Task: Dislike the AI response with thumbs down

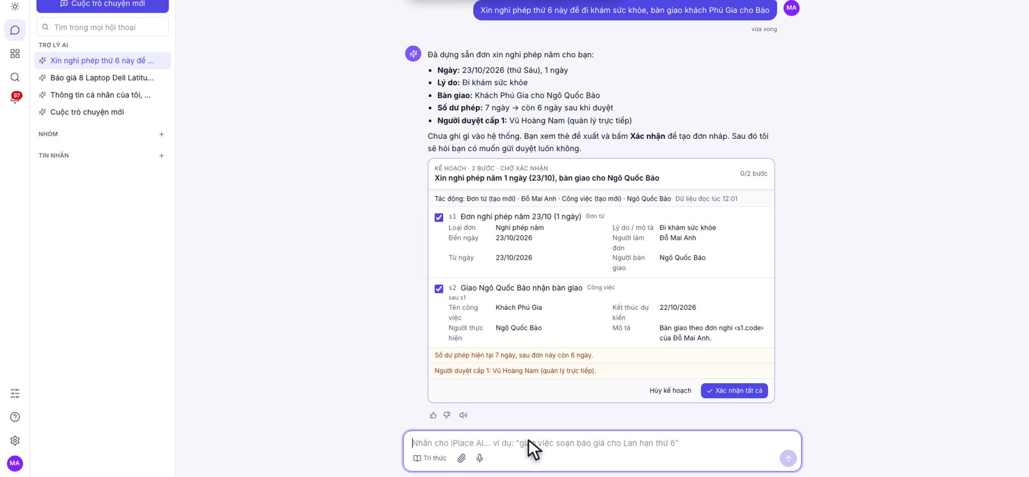Action: pos(447,415)
